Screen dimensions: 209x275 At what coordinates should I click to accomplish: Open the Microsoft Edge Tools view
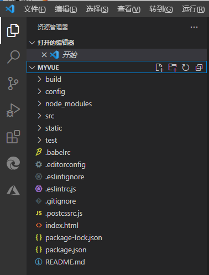coord(13,163)
